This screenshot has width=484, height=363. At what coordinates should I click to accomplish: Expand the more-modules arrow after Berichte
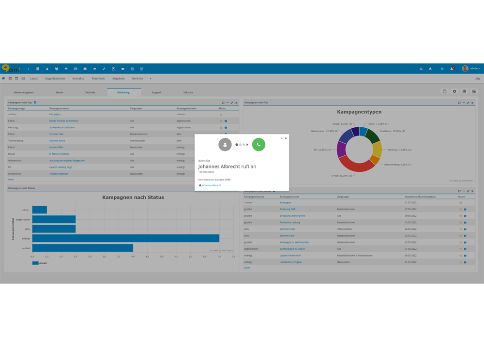point(151,78)
